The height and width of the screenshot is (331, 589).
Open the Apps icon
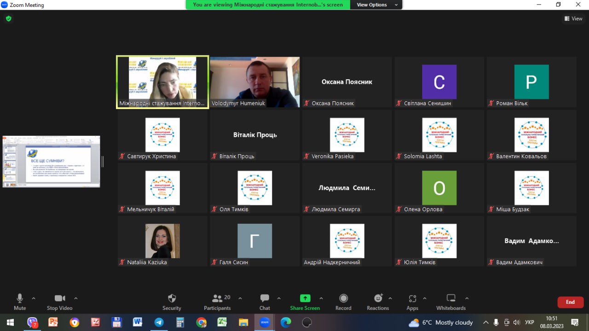coord(412,298)
